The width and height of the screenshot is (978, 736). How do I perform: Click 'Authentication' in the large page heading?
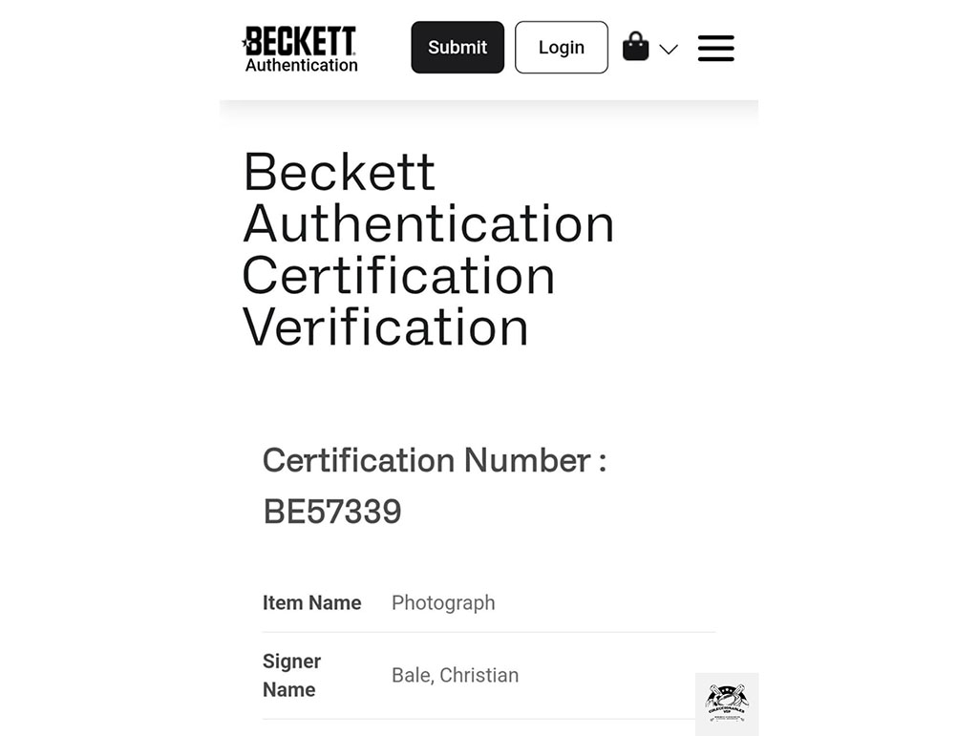pos(428,224)
